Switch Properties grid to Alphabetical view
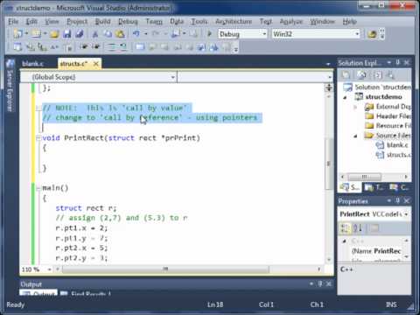420x315 pixels. point(358,228)
